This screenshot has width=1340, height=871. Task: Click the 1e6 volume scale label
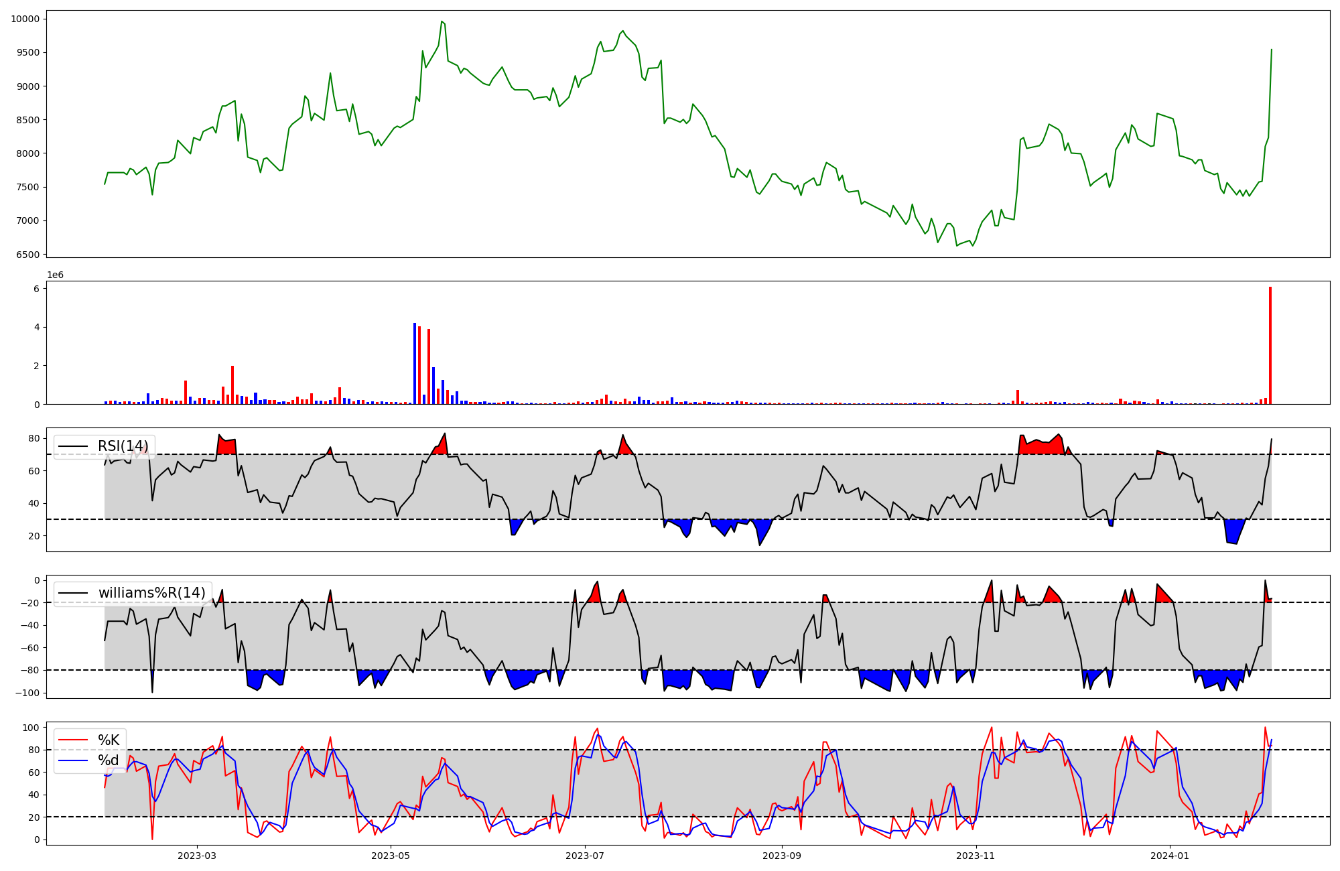[55, 275]
